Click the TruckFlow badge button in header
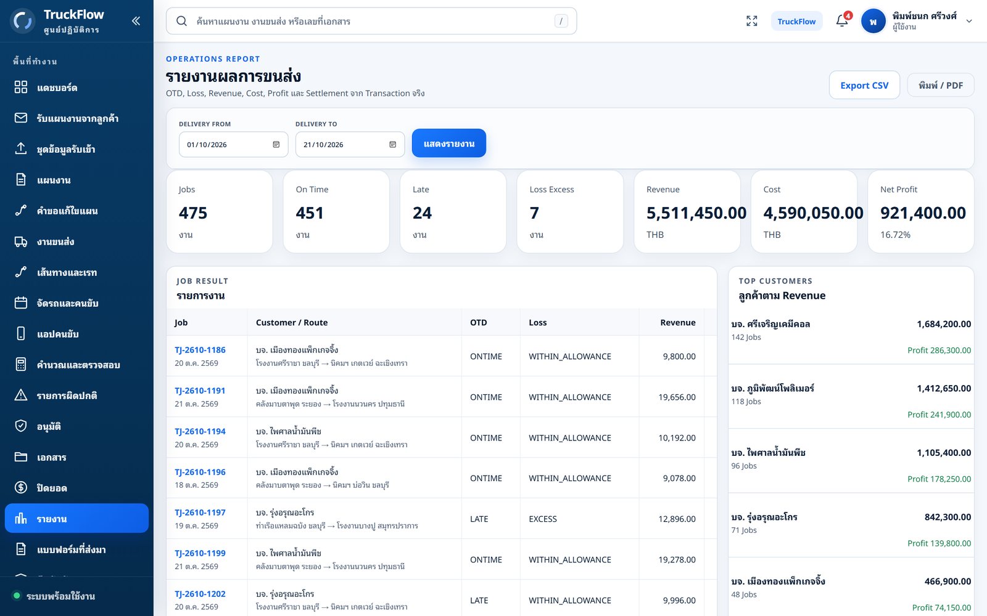This screenshot has width=987, height=616. click(x=796, y=21)
